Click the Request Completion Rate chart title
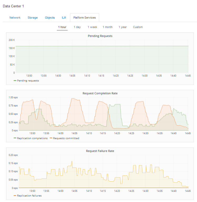 [x=100, y=93]
